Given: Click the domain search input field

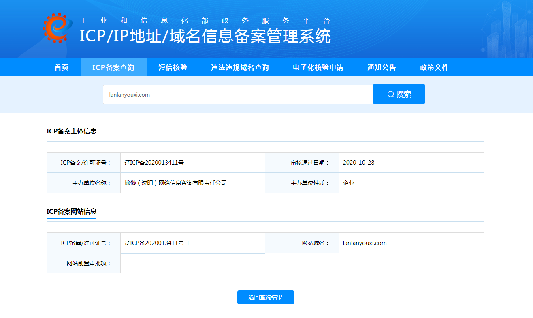Looking at the screenshot, I should coord(238,95).
